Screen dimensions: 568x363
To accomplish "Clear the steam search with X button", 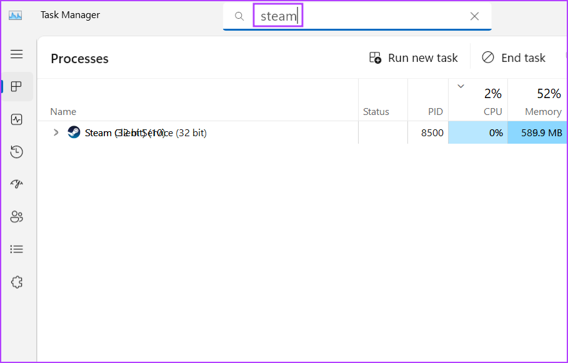I will (x=474, y=16).
